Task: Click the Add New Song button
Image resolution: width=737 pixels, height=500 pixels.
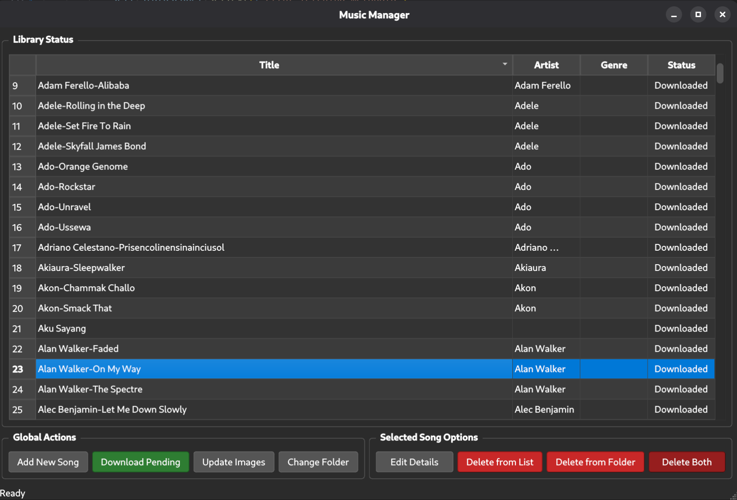Action: 48,462
